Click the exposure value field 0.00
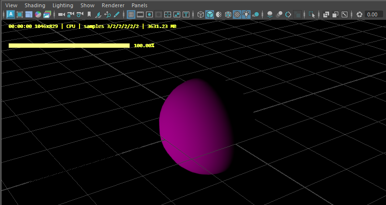This screenshot has height=205, width=386. click(x=373, y=14)
